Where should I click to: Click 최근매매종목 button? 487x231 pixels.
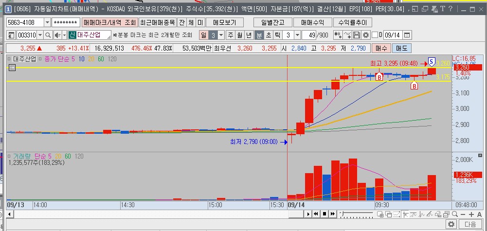tap(158, 22)
